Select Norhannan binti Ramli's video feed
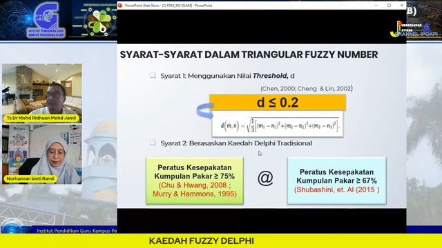The height and width of the screenshot is (248, 442). coord(42,154)
